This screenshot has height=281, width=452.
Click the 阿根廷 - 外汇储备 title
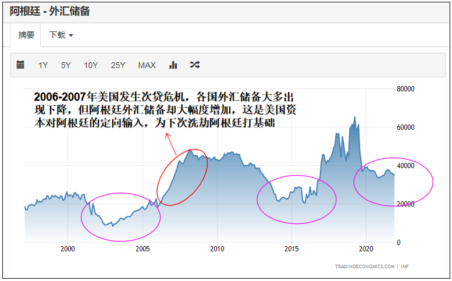[x=50, y=10]
